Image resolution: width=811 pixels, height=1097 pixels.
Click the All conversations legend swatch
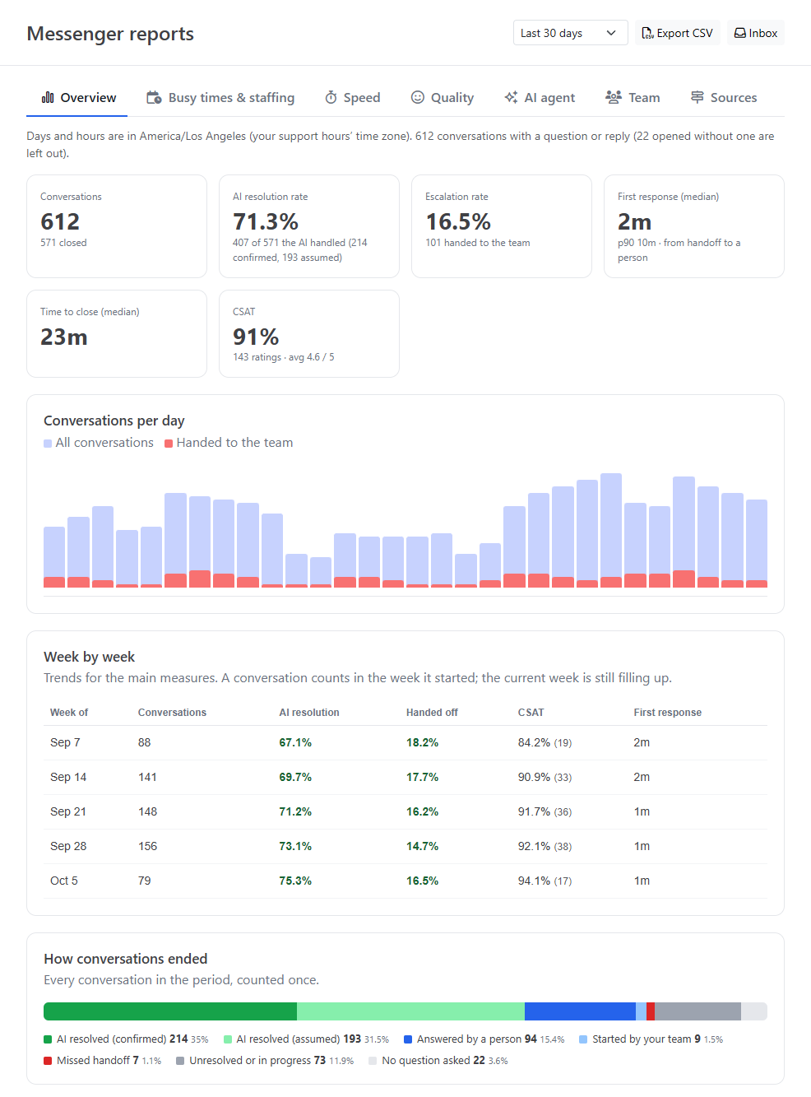pyautogui.click(x=48, y=444)
